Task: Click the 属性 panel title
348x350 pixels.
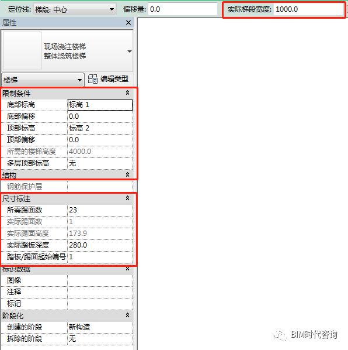Action: pos(9,23)
